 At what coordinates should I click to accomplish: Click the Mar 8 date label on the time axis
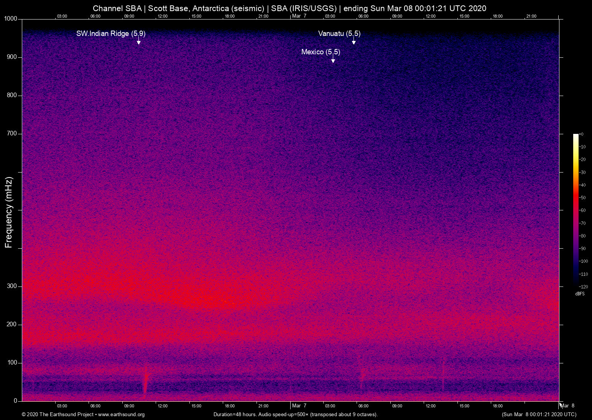tap(567, 406)
